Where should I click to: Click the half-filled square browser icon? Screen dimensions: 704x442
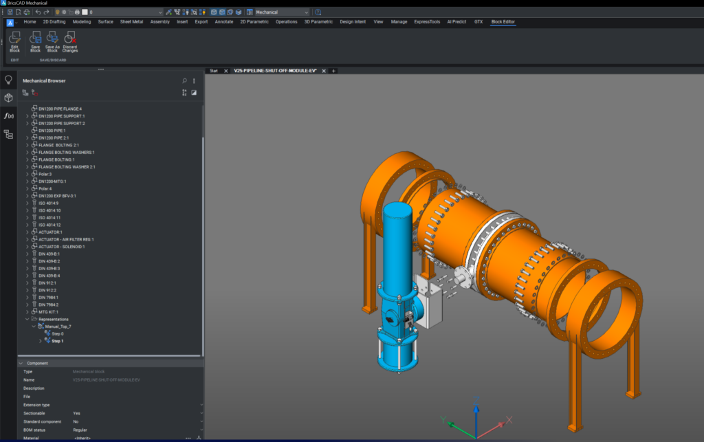[194, 92]
